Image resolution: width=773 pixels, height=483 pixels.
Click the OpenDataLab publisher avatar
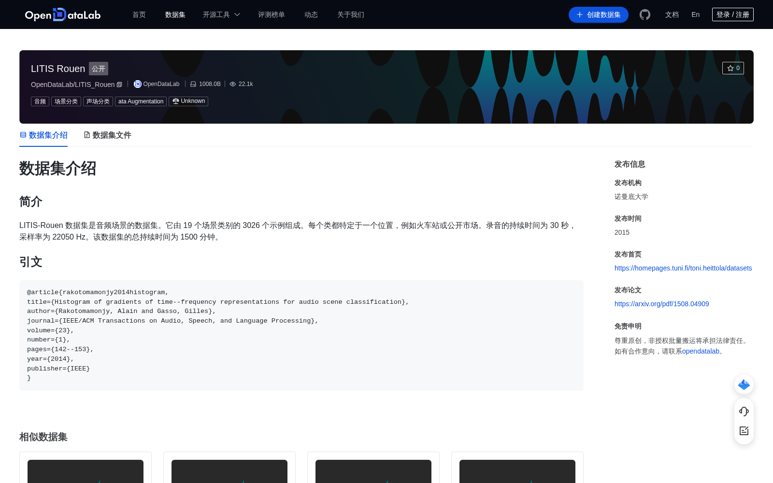pos(137,84)
